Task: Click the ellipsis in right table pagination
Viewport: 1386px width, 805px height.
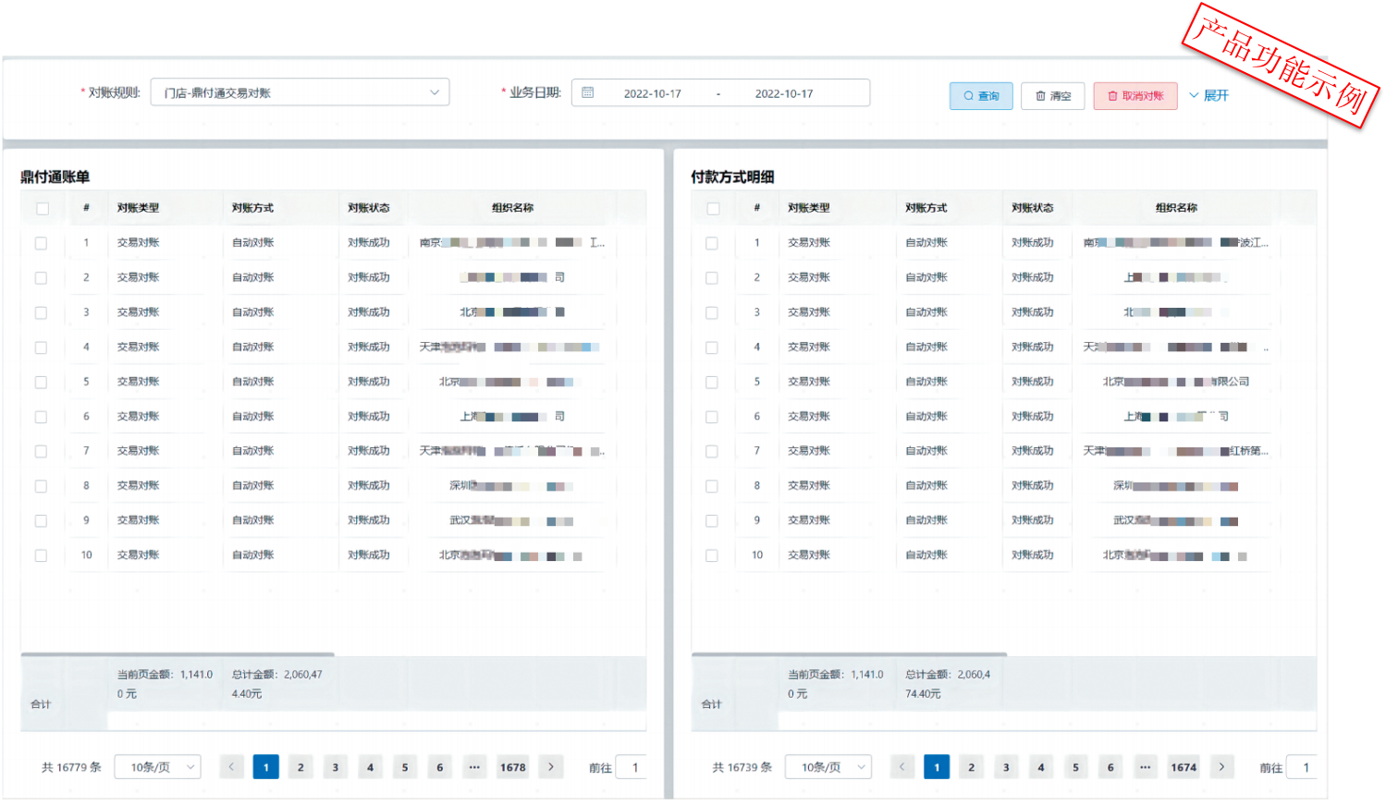Action: click(1145, 767)
